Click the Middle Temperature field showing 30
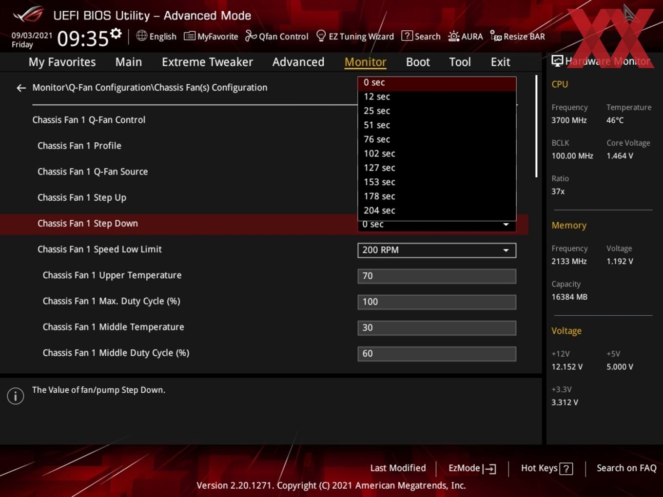 click(437, 327)
